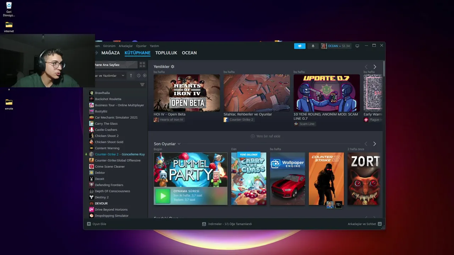Advance Son Oyunlar shelf with right arrow

coord(375,144)
